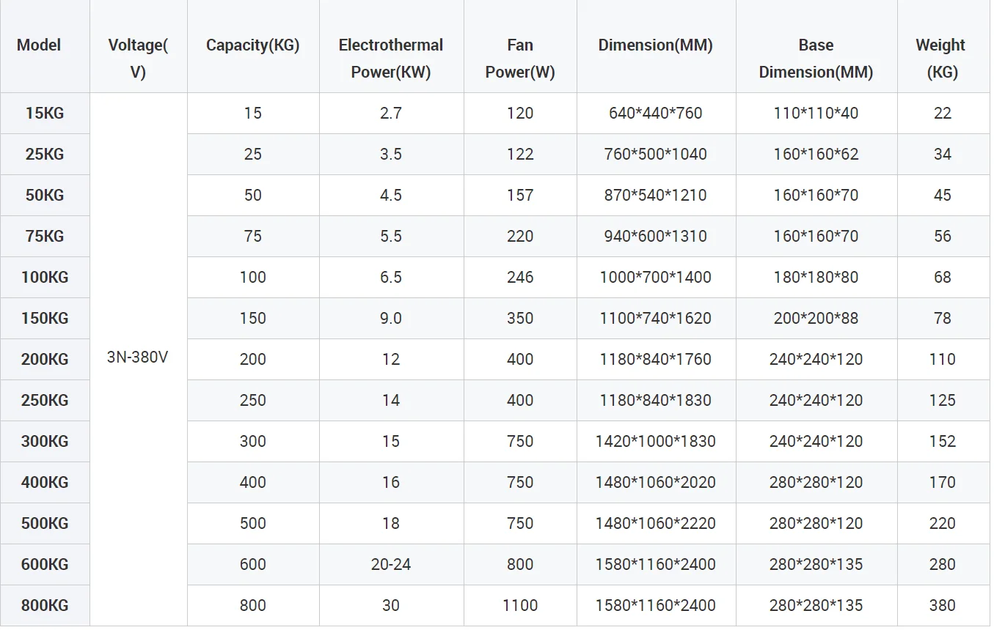Select base dimension 200*200*88 cell
Screen dimensions: 994x630
pyautogui.click(x=816, y=319)
